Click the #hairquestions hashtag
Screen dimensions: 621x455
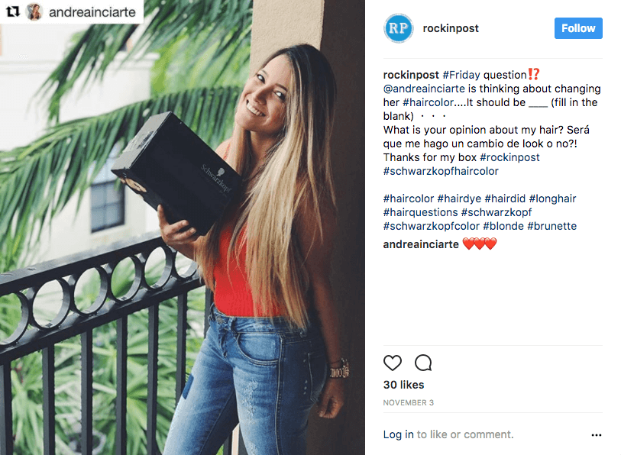coord(420,212)
